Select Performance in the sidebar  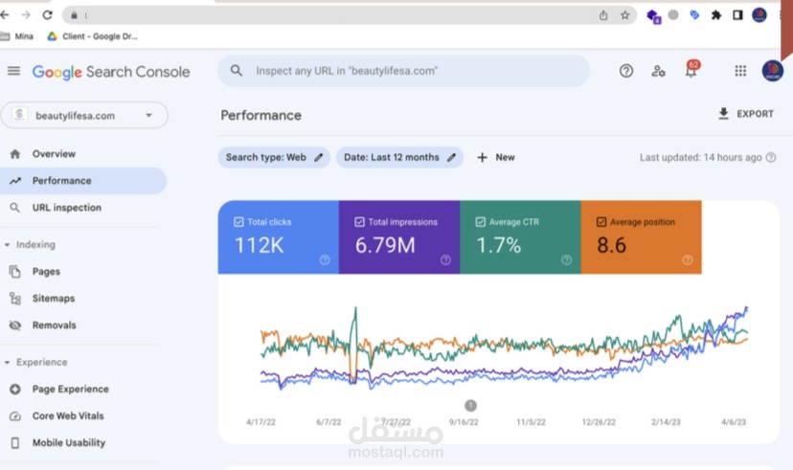tap(83, 181)
